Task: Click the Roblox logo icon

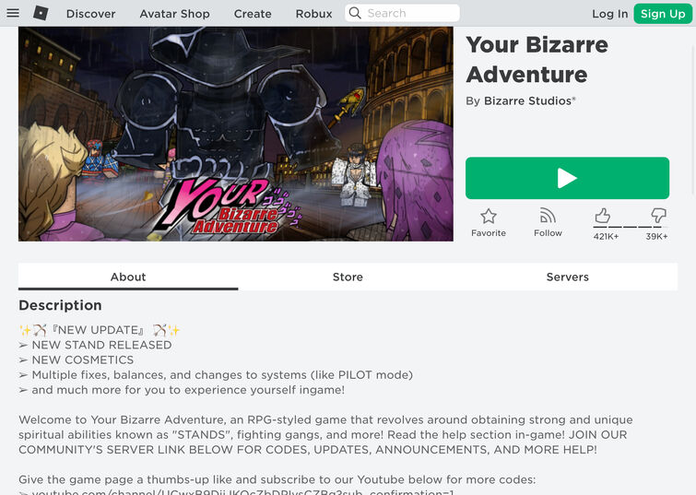Action: [41, 13]
